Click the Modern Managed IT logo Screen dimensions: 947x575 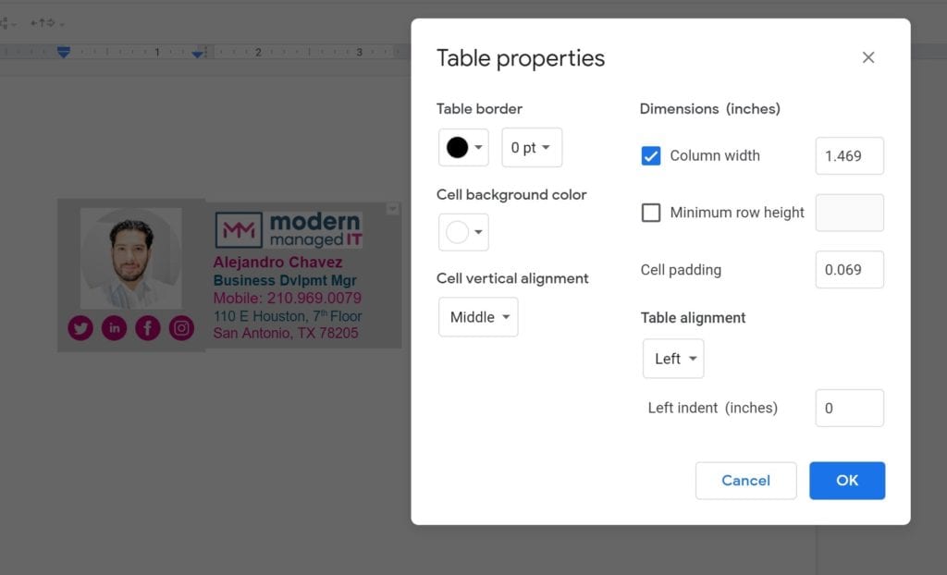pyautogui.click(x=289, y=230)
